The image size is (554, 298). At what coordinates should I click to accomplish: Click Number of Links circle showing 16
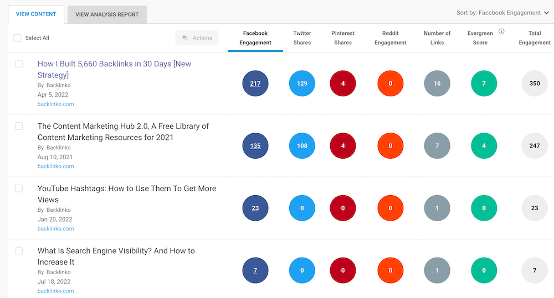tap(437, 83)
